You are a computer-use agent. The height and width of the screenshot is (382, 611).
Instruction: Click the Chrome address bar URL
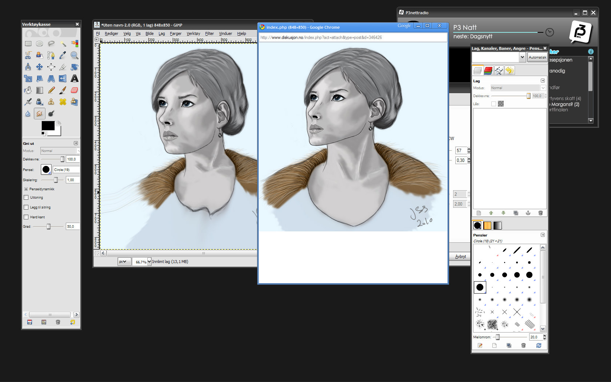coord(321,37)
